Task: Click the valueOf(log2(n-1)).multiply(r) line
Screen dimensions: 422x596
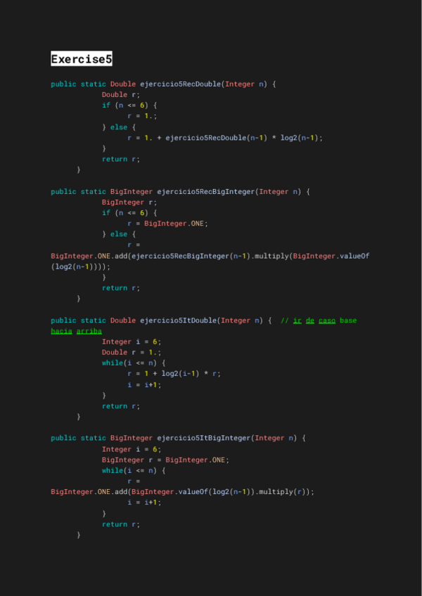Action: (183, 492)
